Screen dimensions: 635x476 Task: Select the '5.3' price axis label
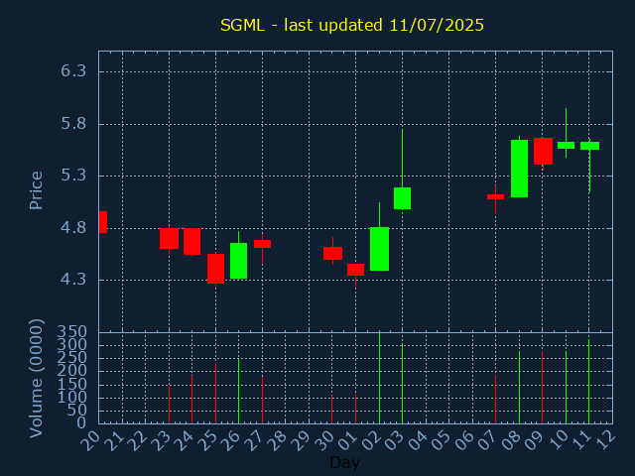pos(73,176)
